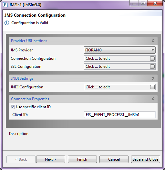Collapse Provider URL settings with chevron icon
The height and width of the screenshot is (170, 165).
tap(153, 40)
